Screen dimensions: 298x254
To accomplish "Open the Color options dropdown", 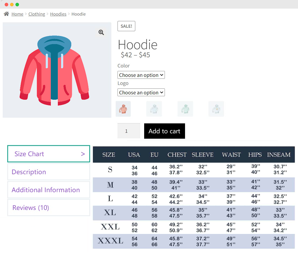I will click(x=141, y=75).
